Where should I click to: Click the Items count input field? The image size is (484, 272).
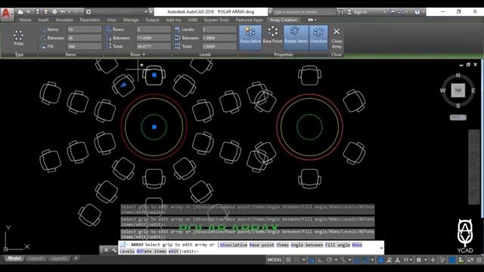click(x=84, y=29)
